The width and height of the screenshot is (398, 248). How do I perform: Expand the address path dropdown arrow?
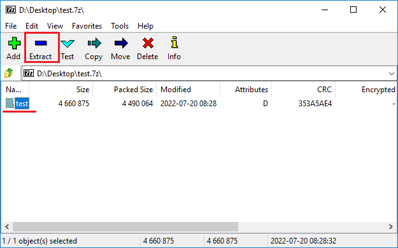[x=391, y=74]
